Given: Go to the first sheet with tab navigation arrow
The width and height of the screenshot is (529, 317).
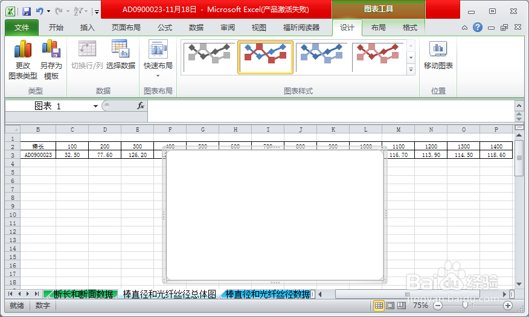Looking at the screenshot, I should pyautogui.click(x=10, y=294).
